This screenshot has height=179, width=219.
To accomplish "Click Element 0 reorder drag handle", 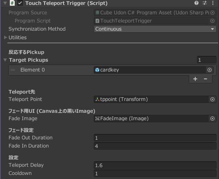I will (x=13, y=70).
